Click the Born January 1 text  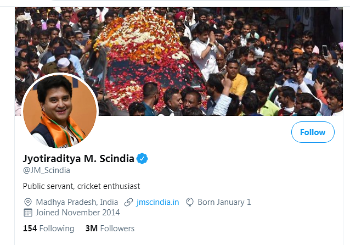point(224,202)
